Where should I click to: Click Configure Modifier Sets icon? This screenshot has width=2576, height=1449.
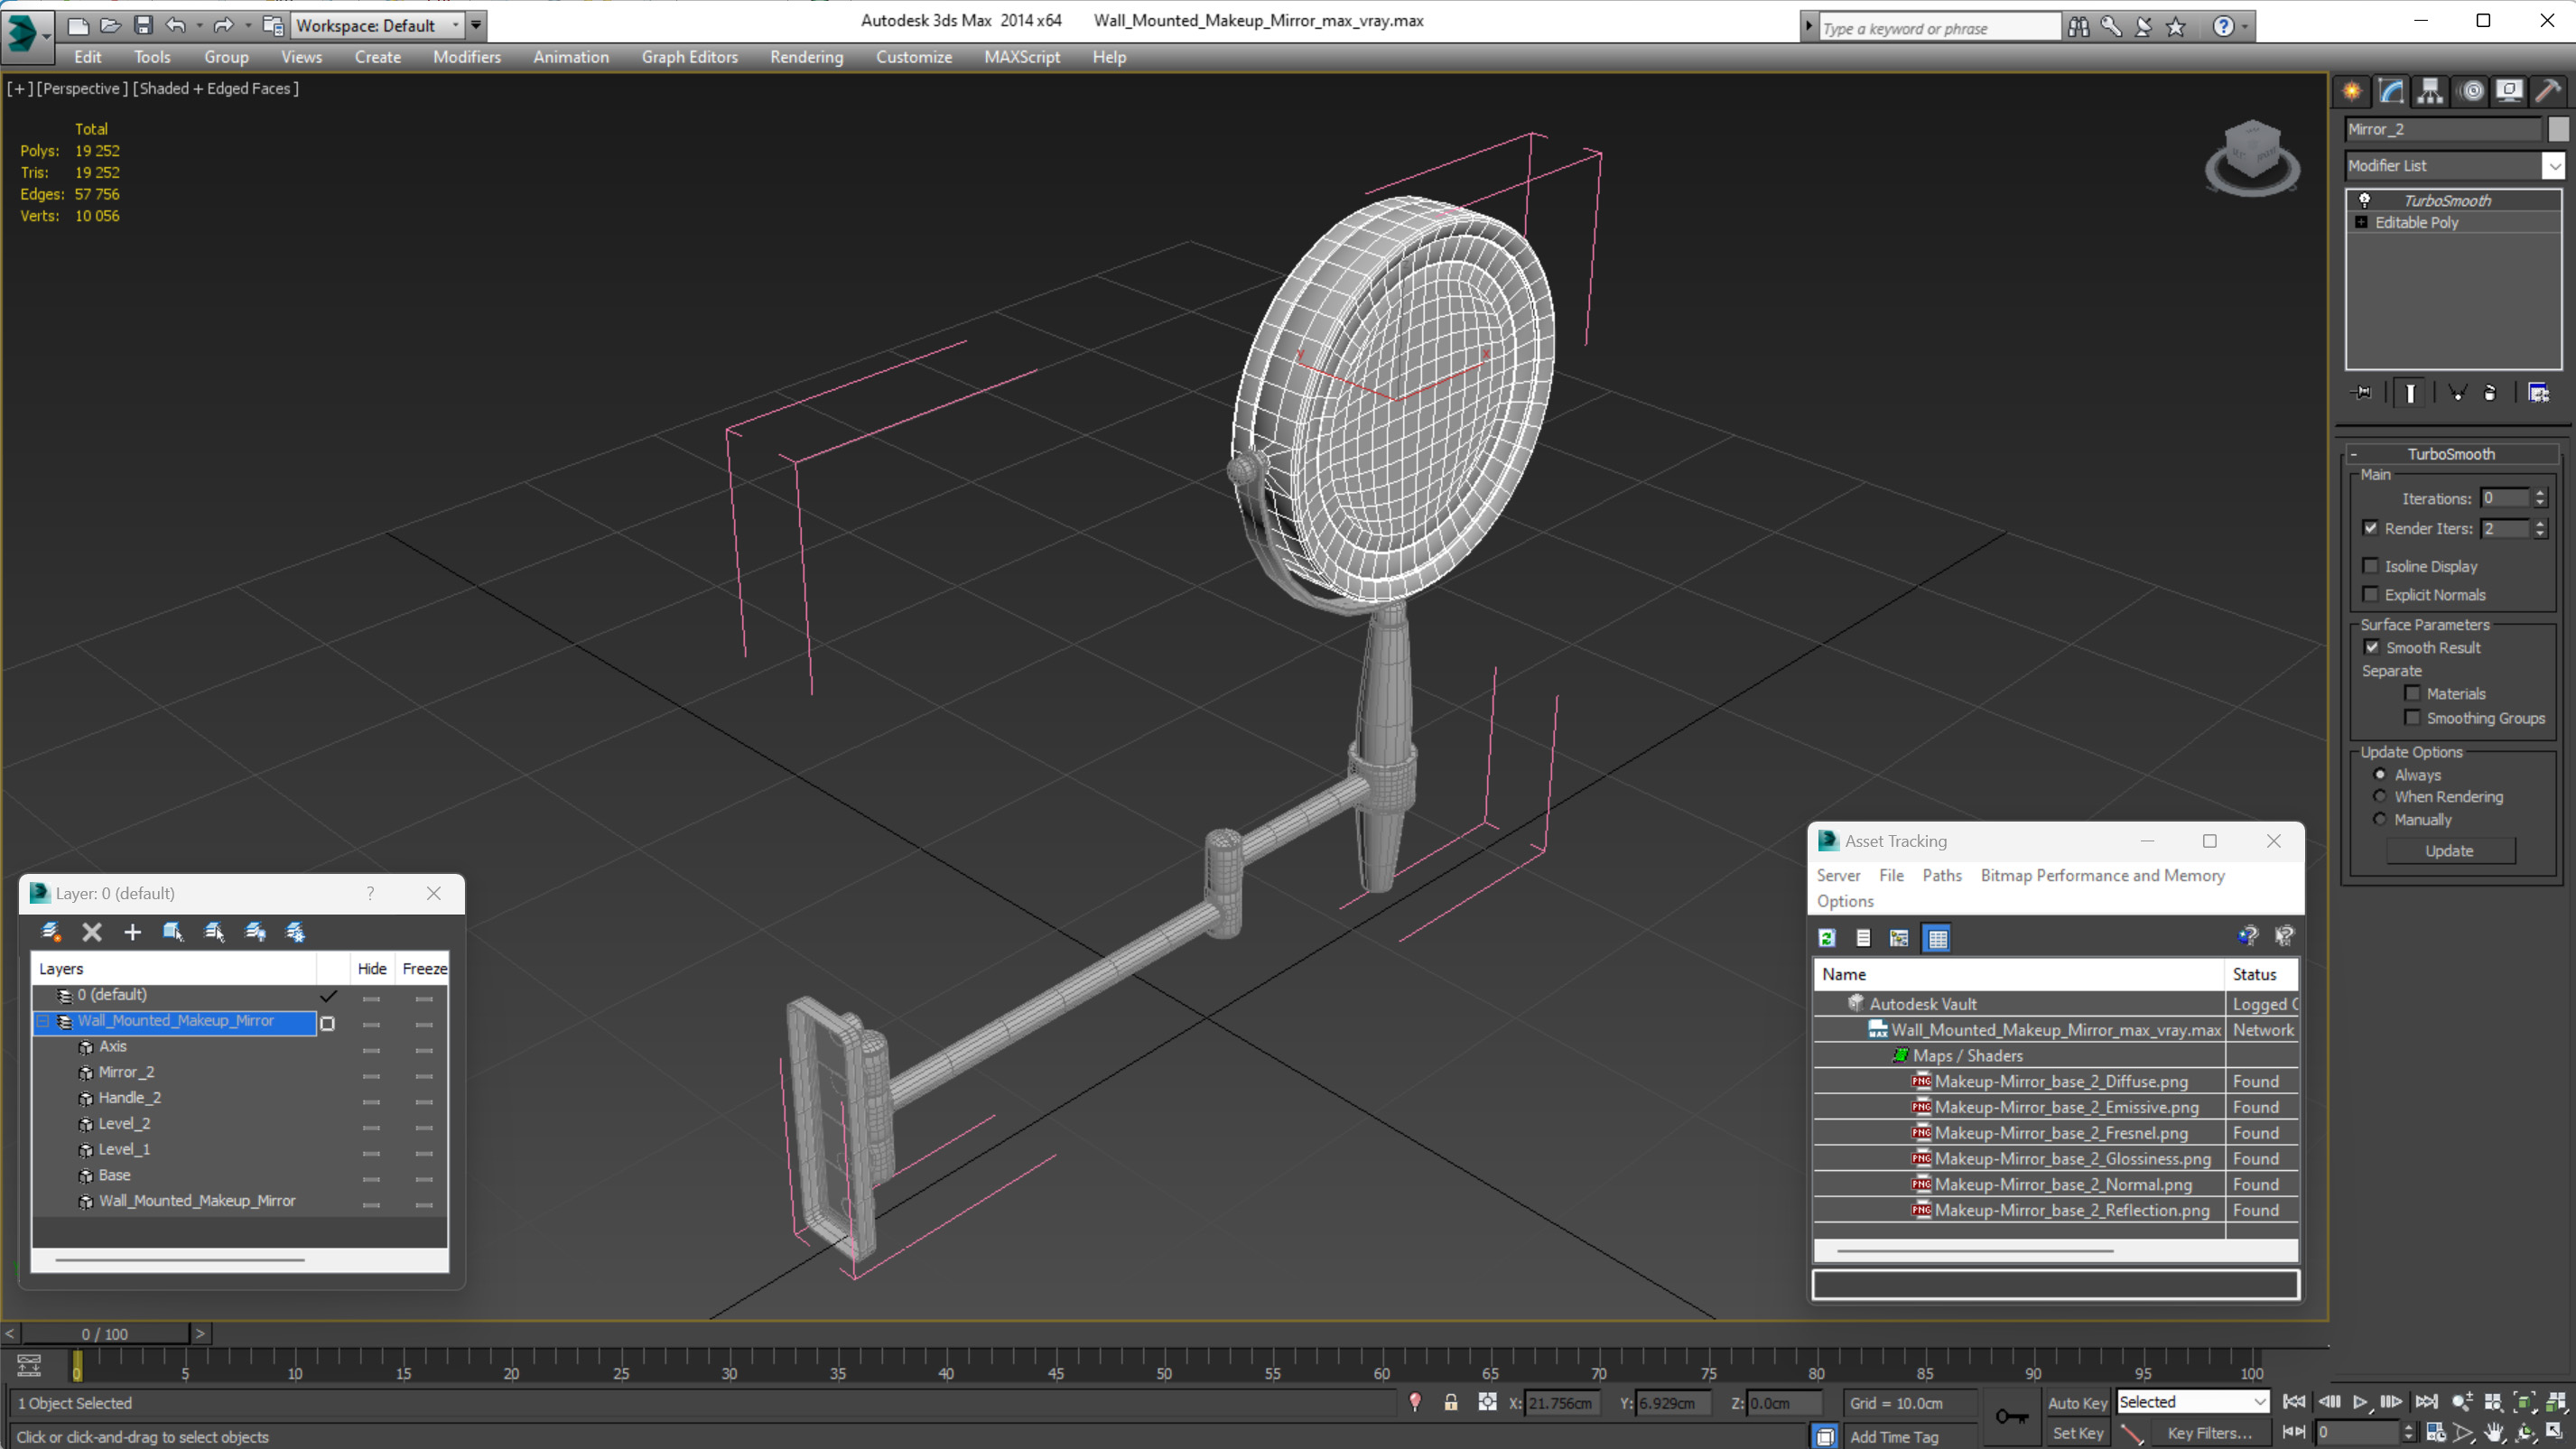tap(2539, 393)
